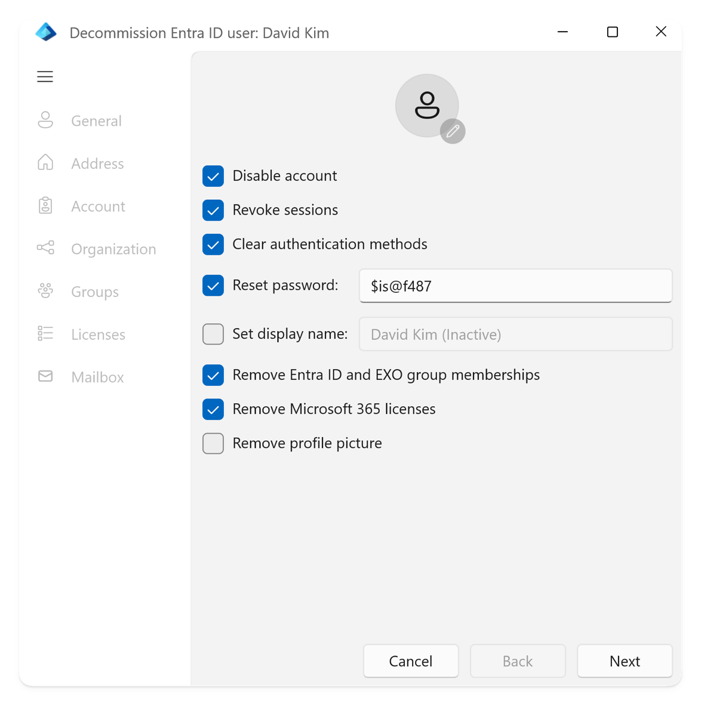Toggle the Revoke sessions checkbox
Viewport: 701px width, 705px height.
click(x=213, y=210)
